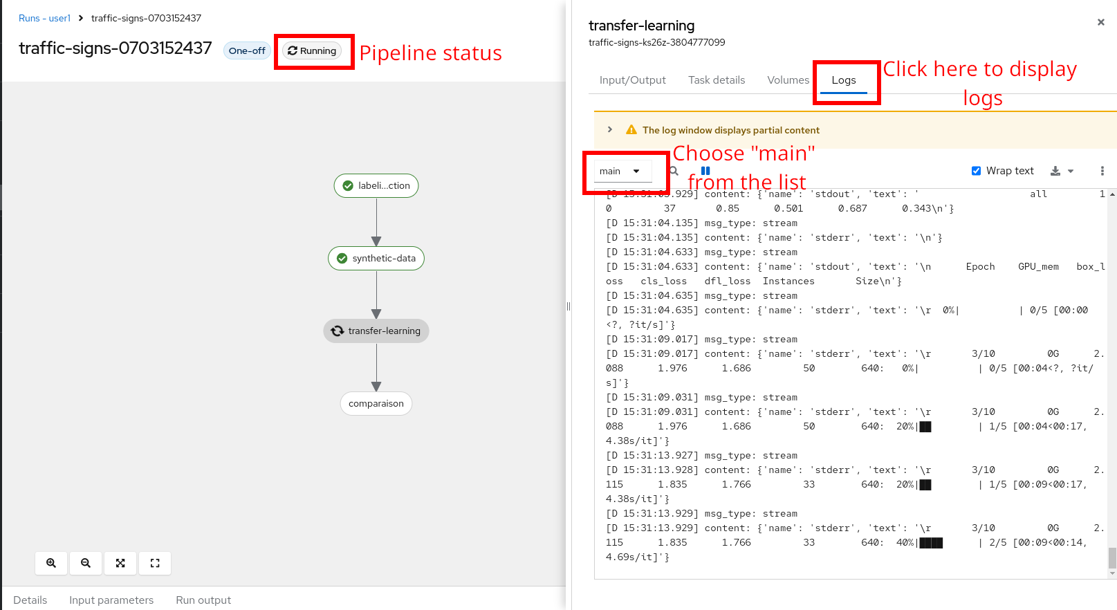1117x610 pixels.
Task: Fit pipeline graph to screen
Action: pos(120,563)
